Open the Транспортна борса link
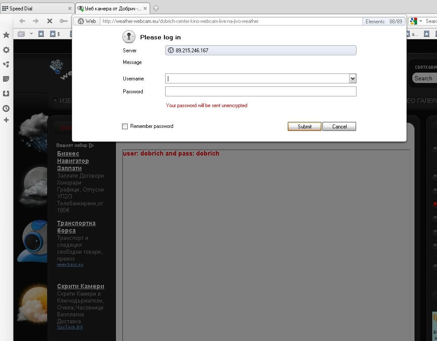The image size is (437, 341). (x=76, y=227)
